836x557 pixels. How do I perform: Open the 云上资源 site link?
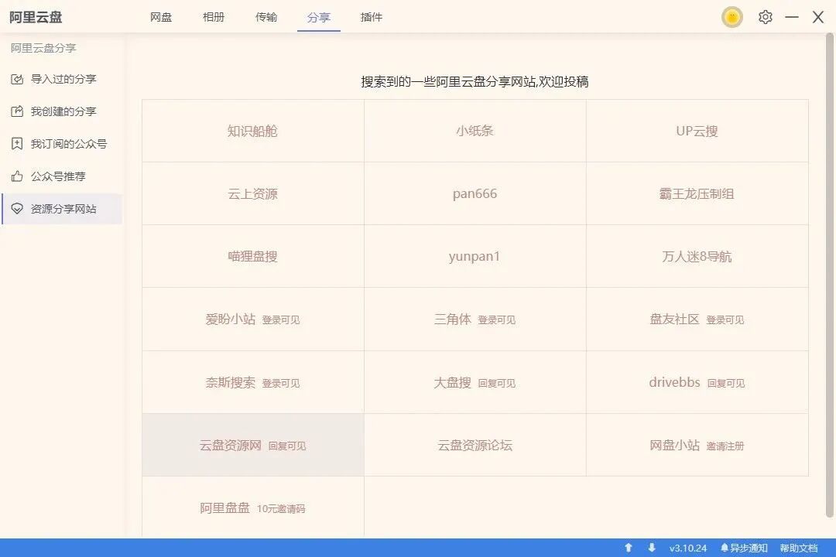[x=252, y=193]
